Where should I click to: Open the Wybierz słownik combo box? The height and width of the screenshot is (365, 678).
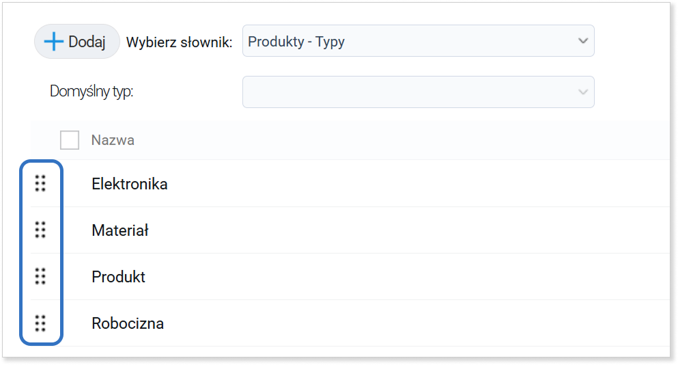[418, 41]
